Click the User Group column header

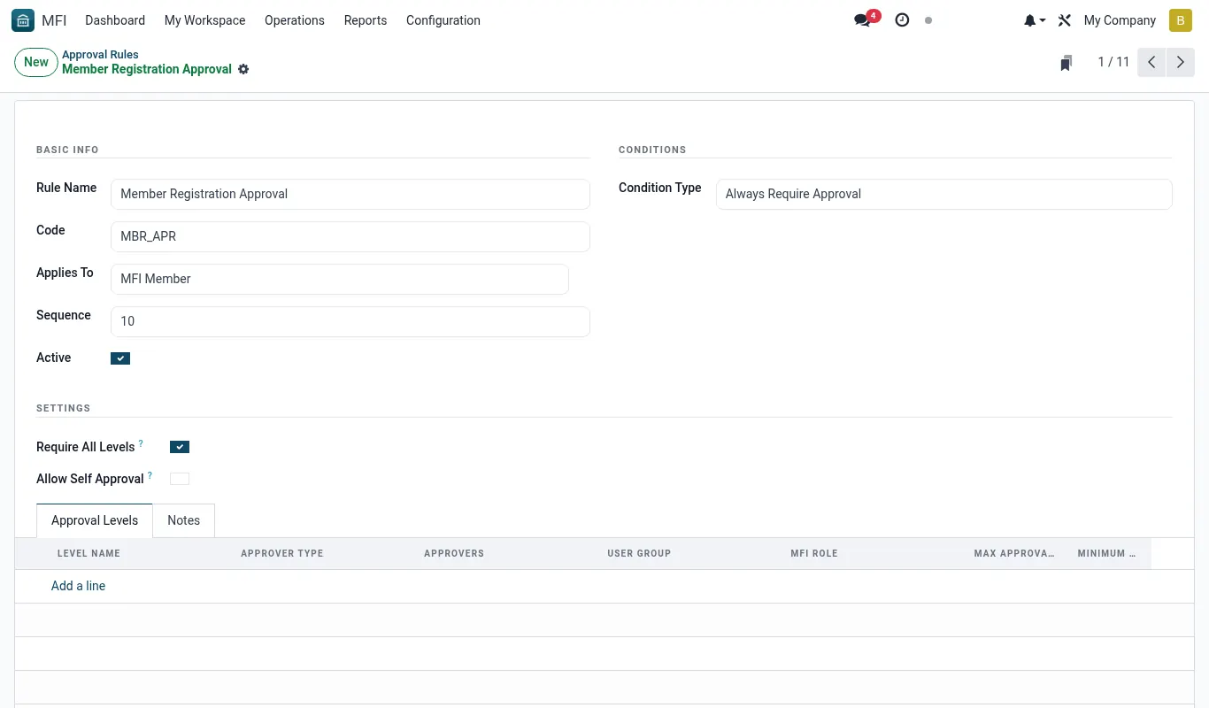[639, 553]
